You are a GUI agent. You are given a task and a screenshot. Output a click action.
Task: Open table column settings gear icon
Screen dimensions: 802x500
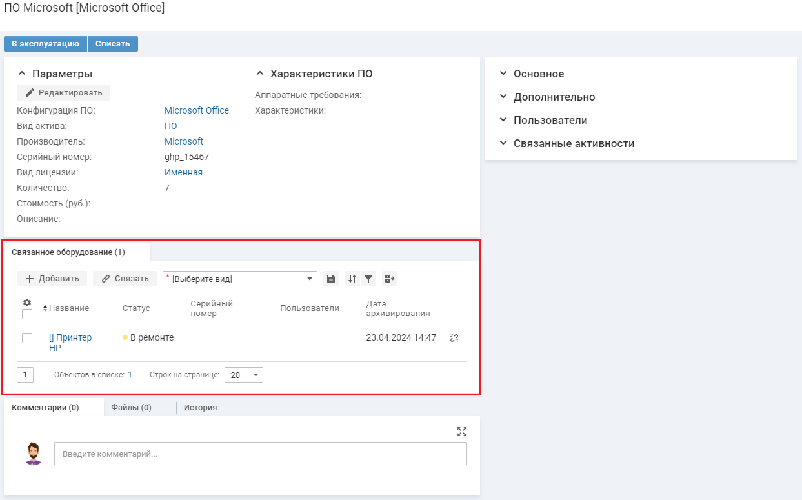27,302
